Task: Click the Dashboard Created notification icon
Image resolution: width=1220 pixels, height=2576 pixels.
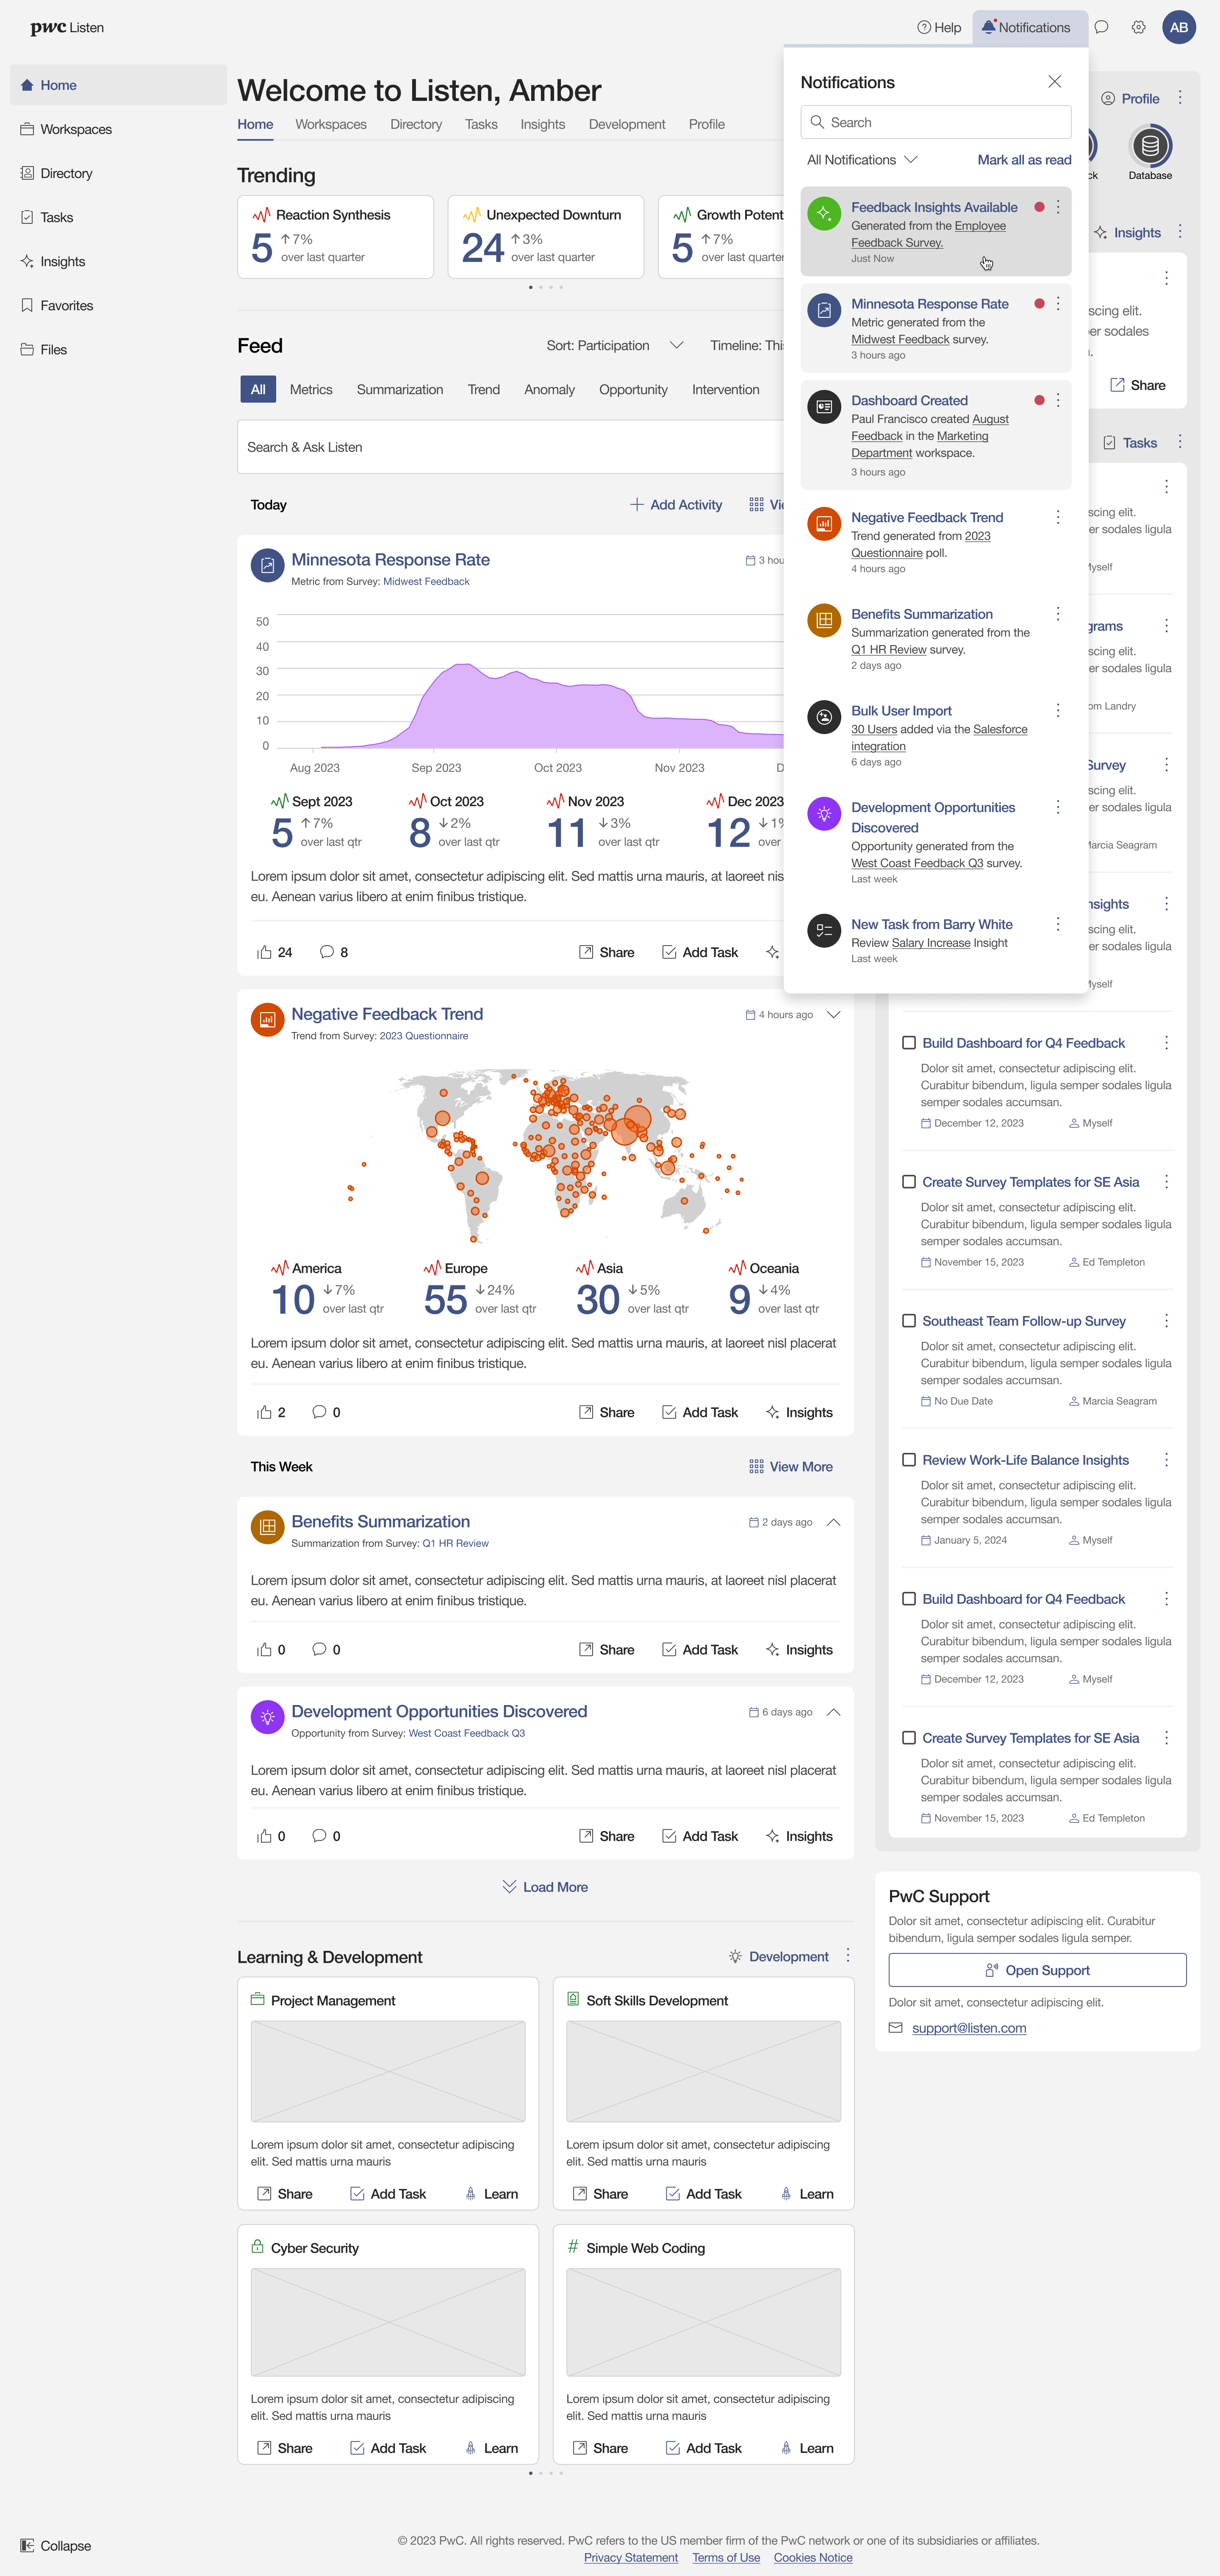Action: click(x=823, y=407)
